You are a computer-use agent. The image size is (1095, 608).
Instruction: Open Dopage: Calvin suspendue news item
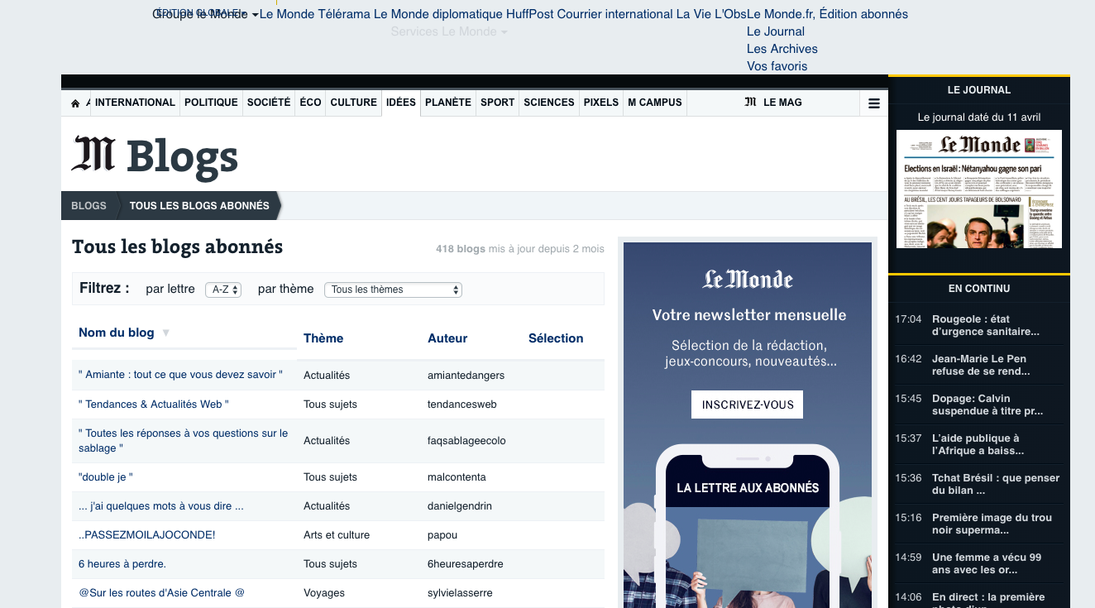point(987,405)
